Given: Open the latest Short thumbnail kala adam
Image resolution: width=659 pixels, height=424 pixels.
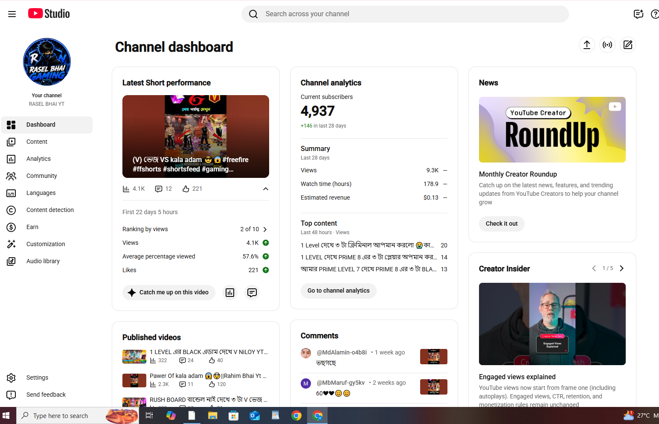Looking at the screenshot, I should click(x=196, y=136).
